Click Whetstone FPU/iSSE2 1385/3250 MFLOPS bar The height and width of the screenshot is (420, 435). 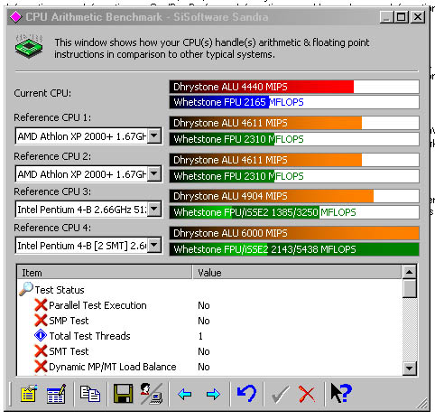[x=294, y=212]
